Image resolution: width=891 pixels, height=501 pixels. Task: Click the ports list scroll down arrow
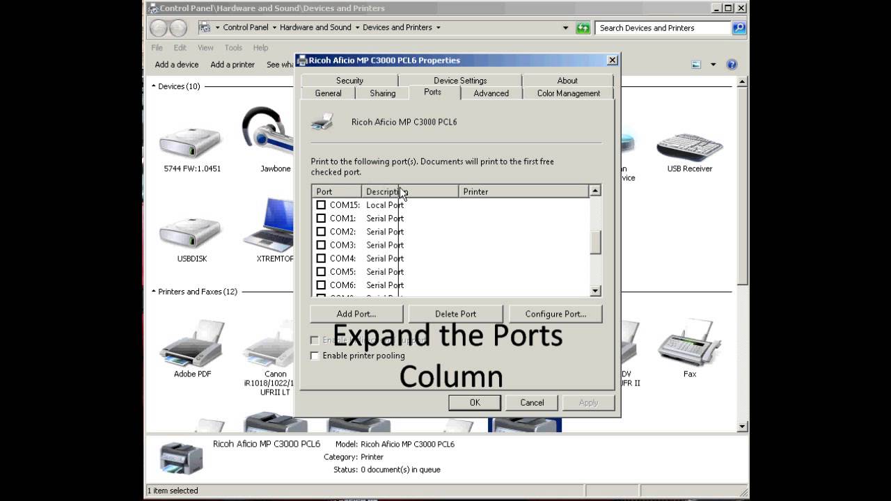click(x=595, y=291)
